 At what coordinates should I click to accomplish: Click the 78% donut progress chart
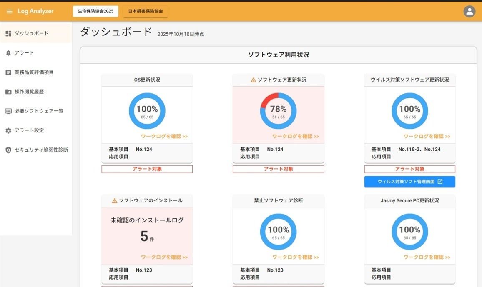[278, 110]
